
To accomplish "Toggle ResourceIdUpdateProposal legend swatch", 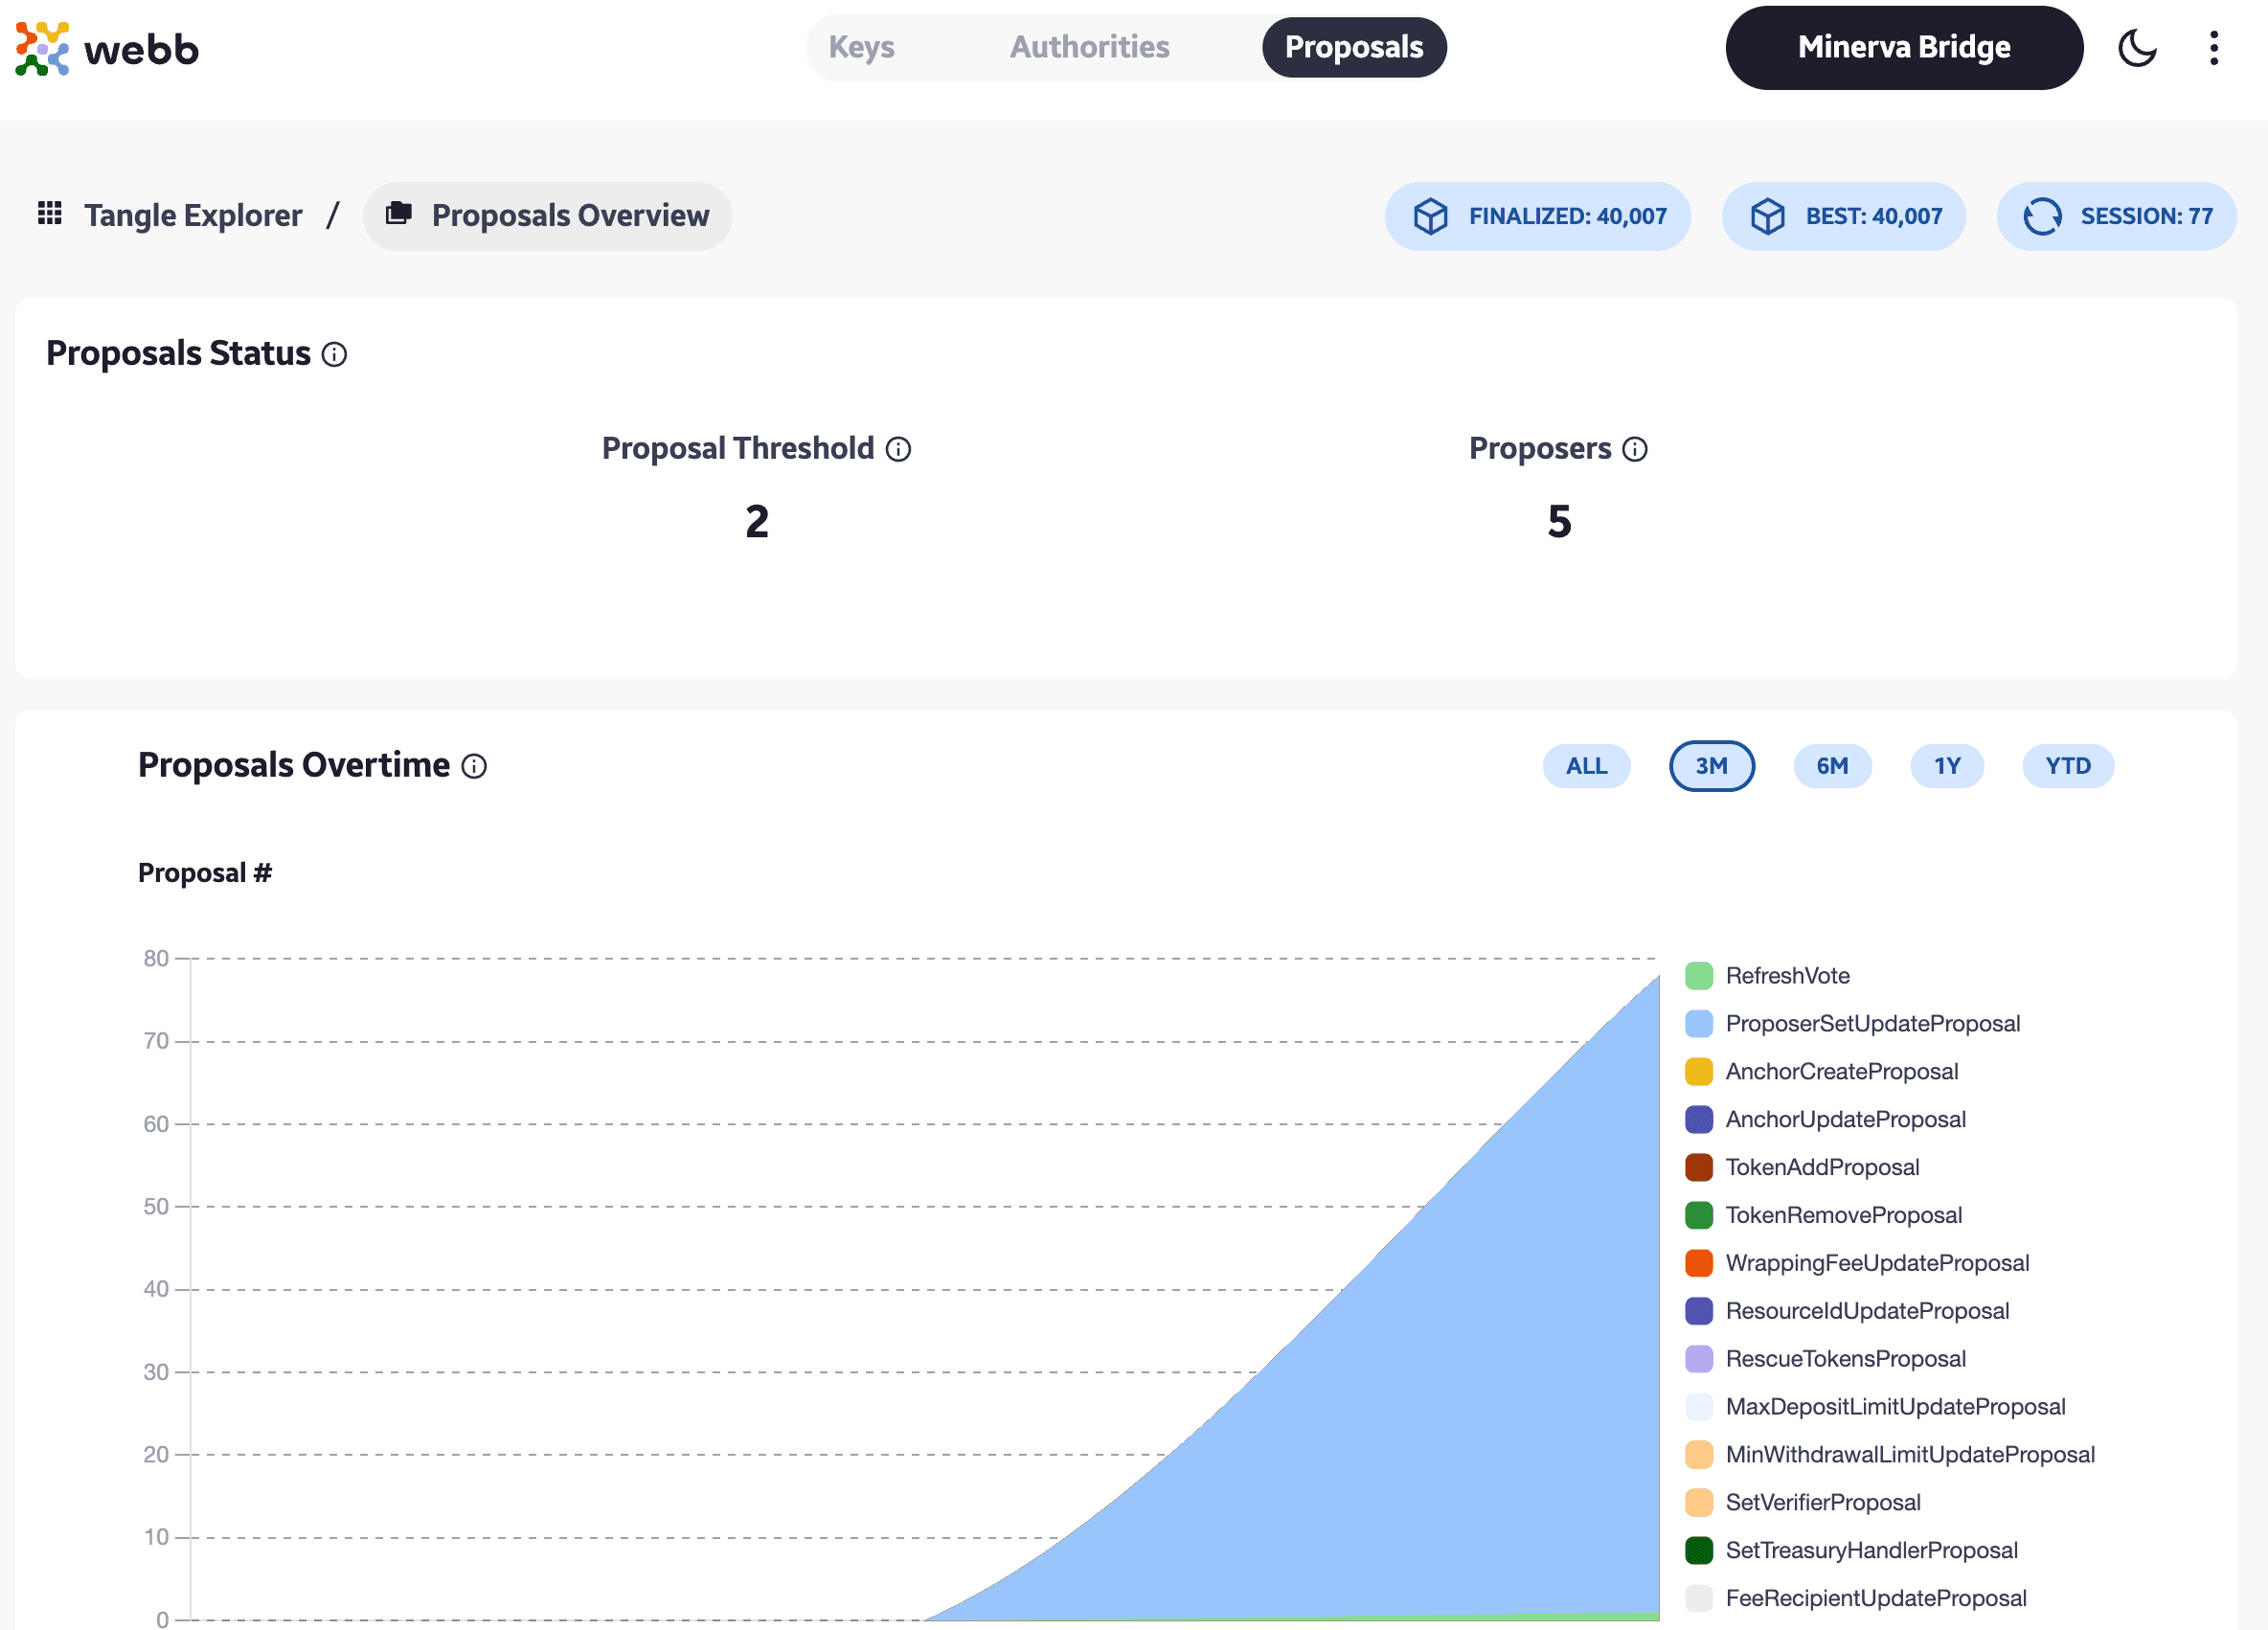I will 1698,1311.
